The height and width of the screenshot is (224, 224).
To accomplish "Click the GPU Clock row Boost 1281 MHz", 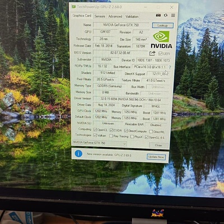I will (x=159, y=113).
